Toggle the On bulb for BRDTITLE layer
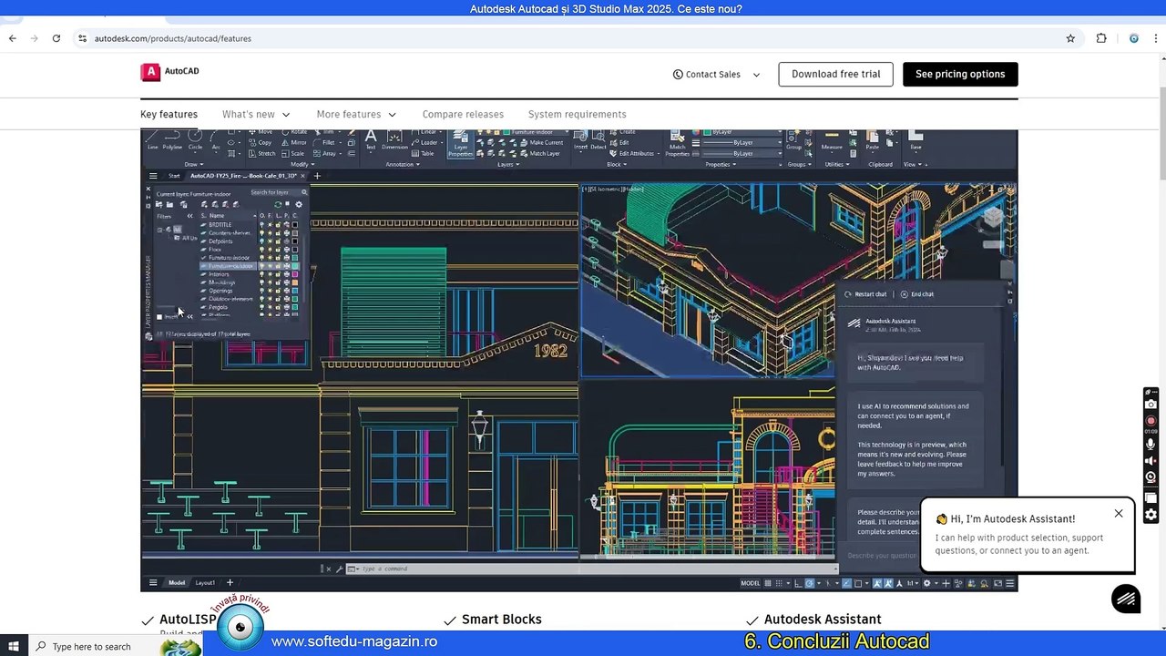This screenshot has width=1166, height=656. pyautogui.click(x=261, y=224)
